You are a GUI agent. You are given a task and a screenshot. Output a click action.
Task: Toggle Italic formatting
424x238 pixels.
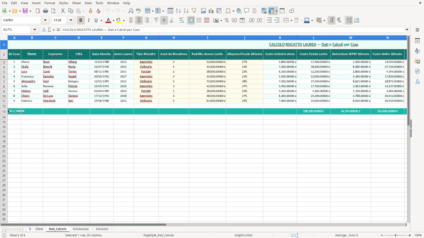[x=88, y=20]
